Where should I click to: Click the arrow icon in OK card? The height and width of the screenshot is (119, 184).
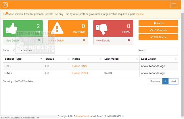(x=39, y=40)
